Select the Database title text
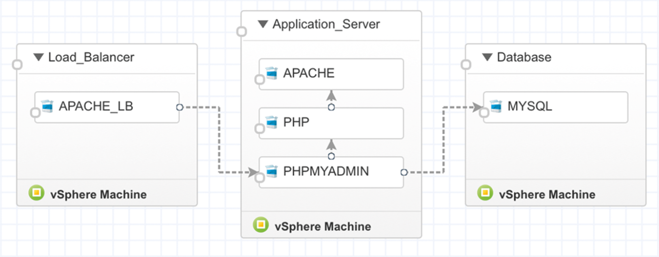Image resolution: width=659 pixels, height=257 pixels. (524, 57)
